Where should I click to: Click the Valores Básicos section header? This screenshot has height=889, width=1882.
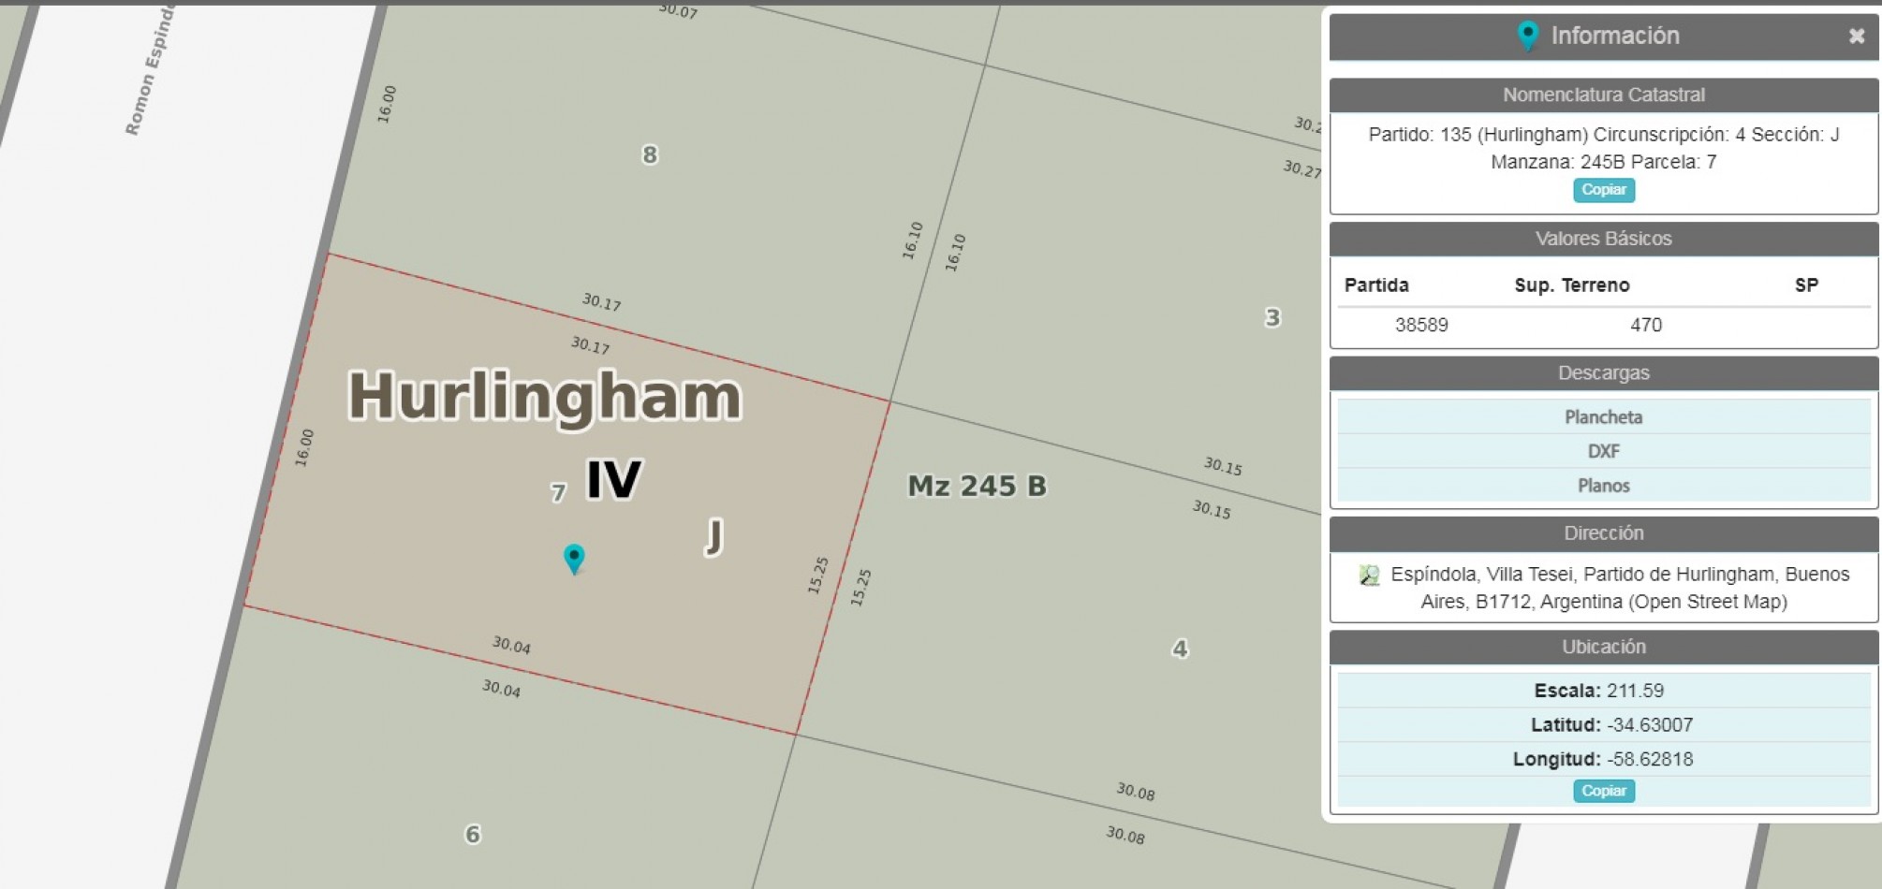(1603, 239)
